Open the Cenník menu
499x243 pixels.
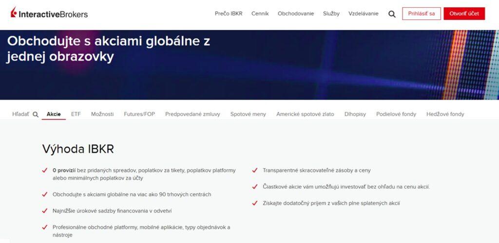click(260, 14)
